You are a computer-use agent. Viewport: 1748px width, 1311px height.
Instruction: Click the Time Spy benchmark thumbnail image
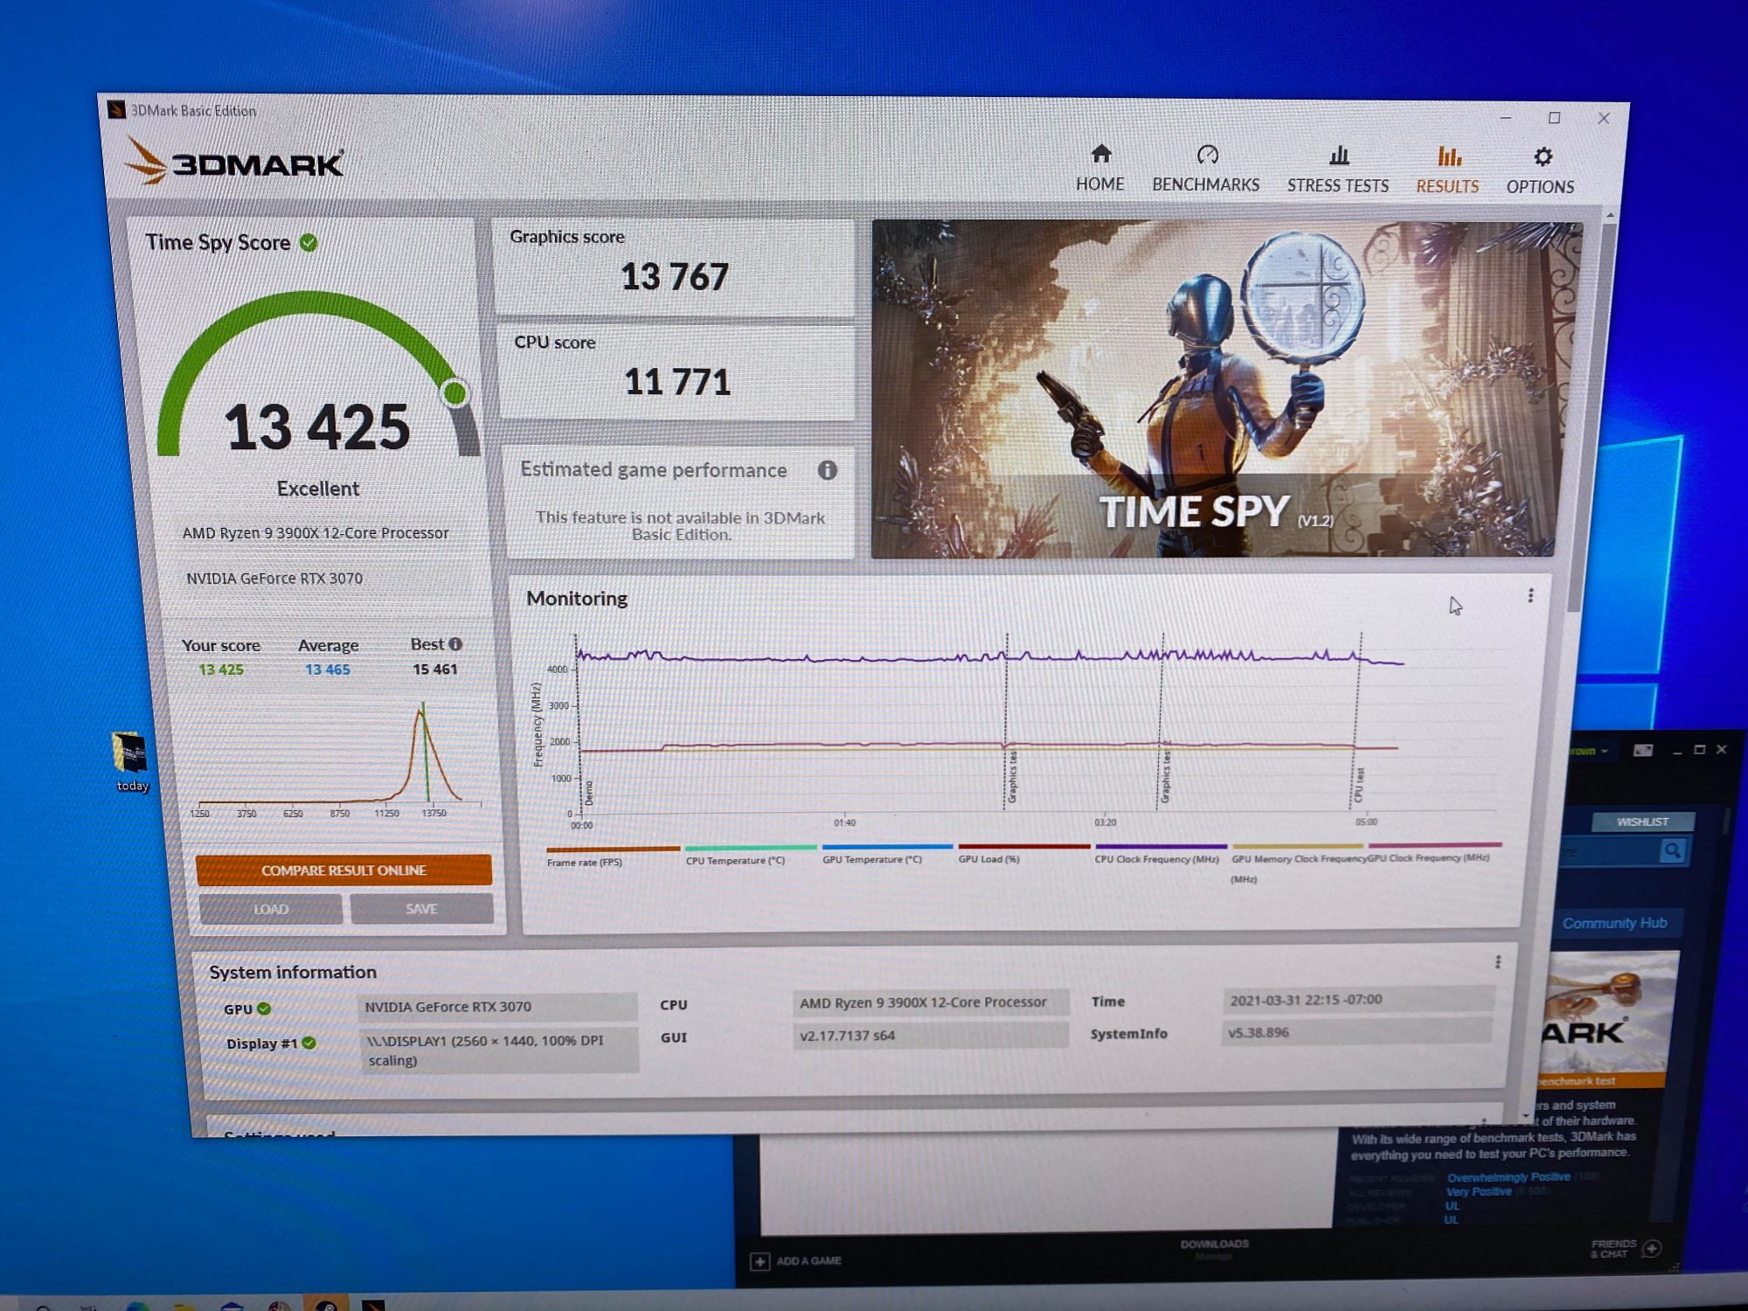[x=1215, y=389]
